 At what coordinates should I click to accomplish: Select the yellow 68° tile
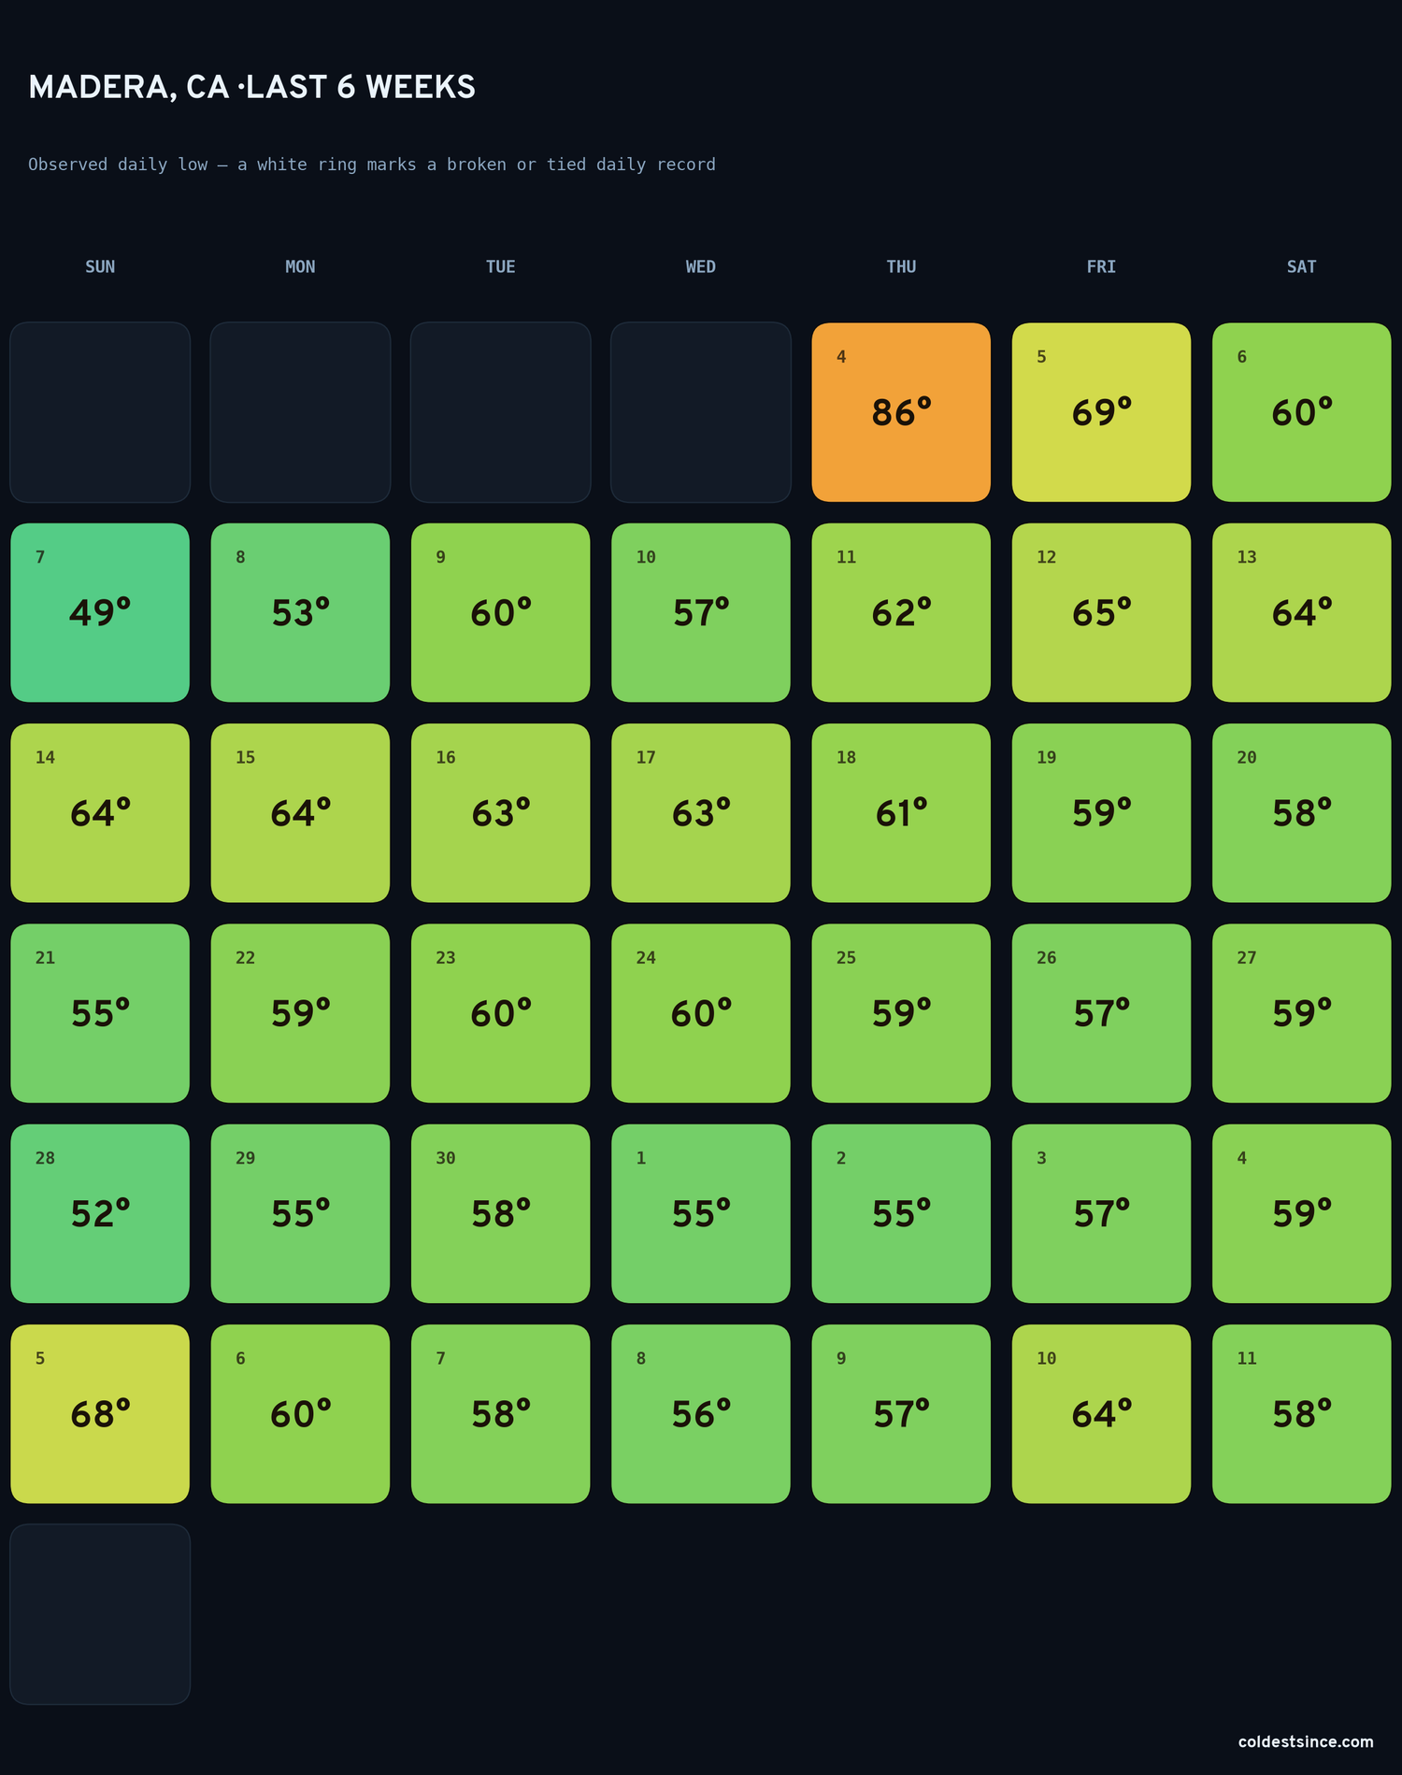(x=100, y=1413)
